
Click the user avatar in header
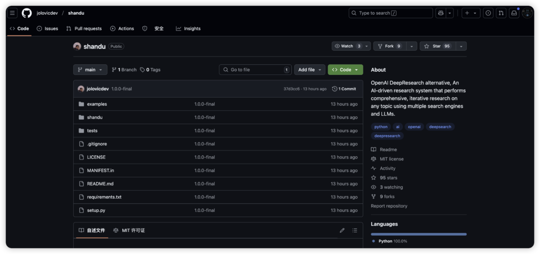(527, 13)
